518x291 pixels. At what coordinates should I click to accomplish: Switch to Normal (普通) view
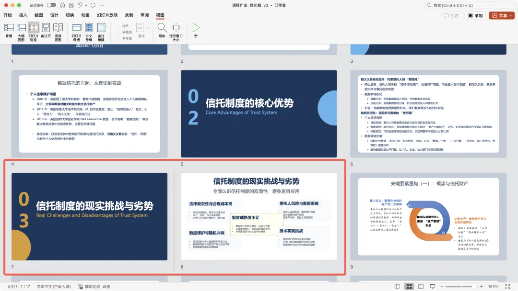click(x=9, y=31)
